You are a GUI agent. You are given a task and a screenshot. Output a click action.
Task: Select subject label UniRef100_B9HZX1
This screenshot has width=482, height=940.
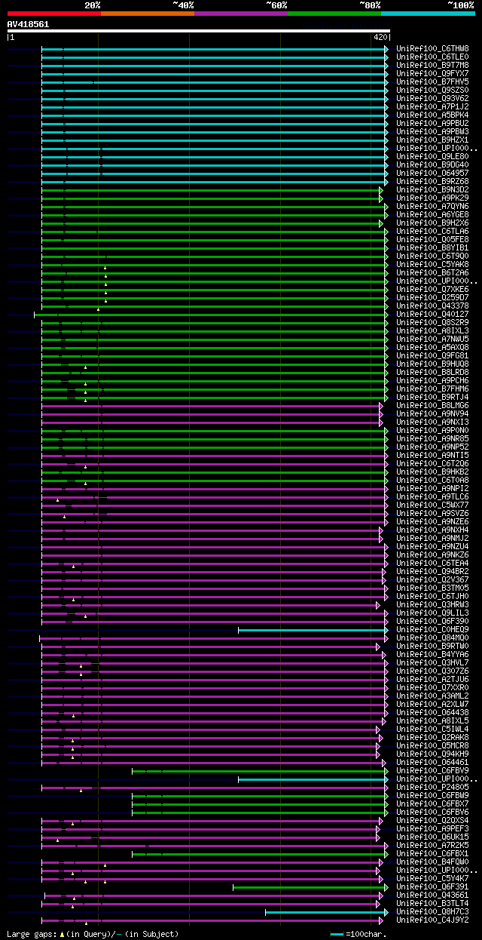(x=432, y=140)
